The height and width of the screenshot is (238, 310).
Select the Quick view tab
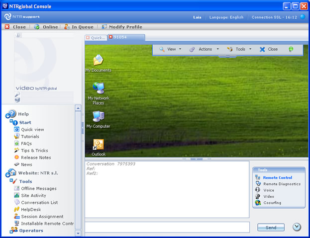[99, 37]
